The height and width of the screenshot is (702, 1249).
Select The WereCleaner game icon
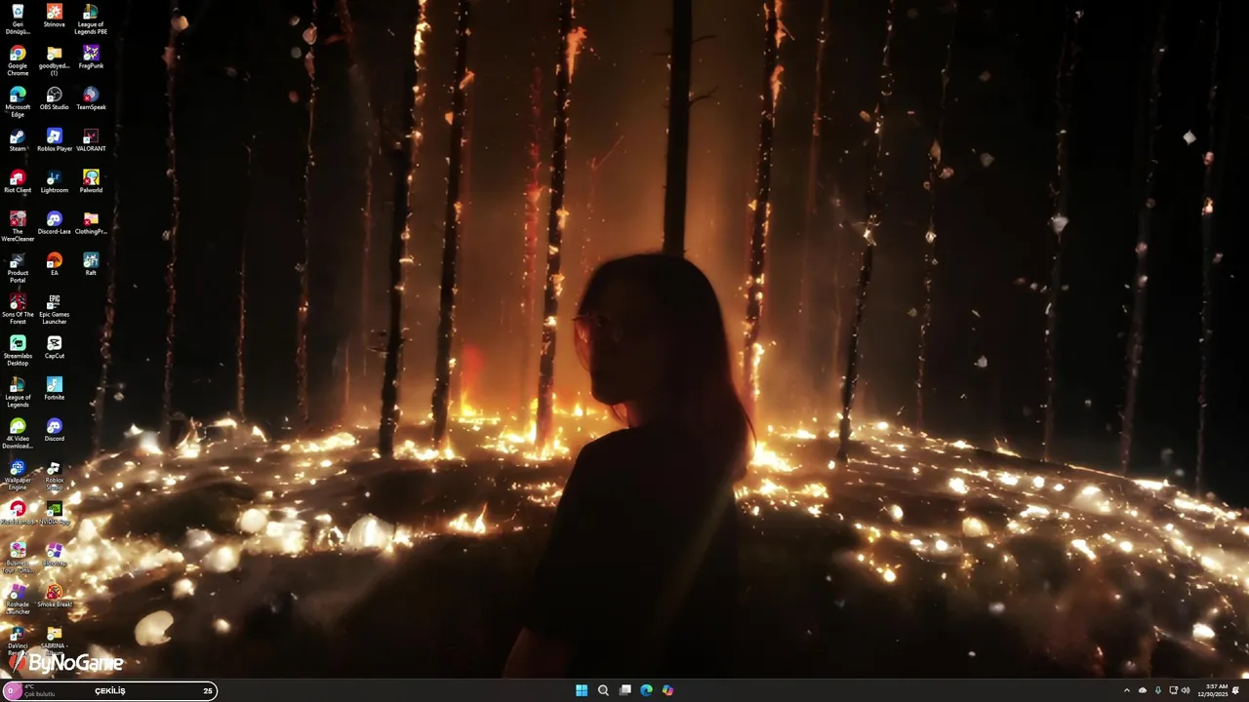click(x=18, y=226)
